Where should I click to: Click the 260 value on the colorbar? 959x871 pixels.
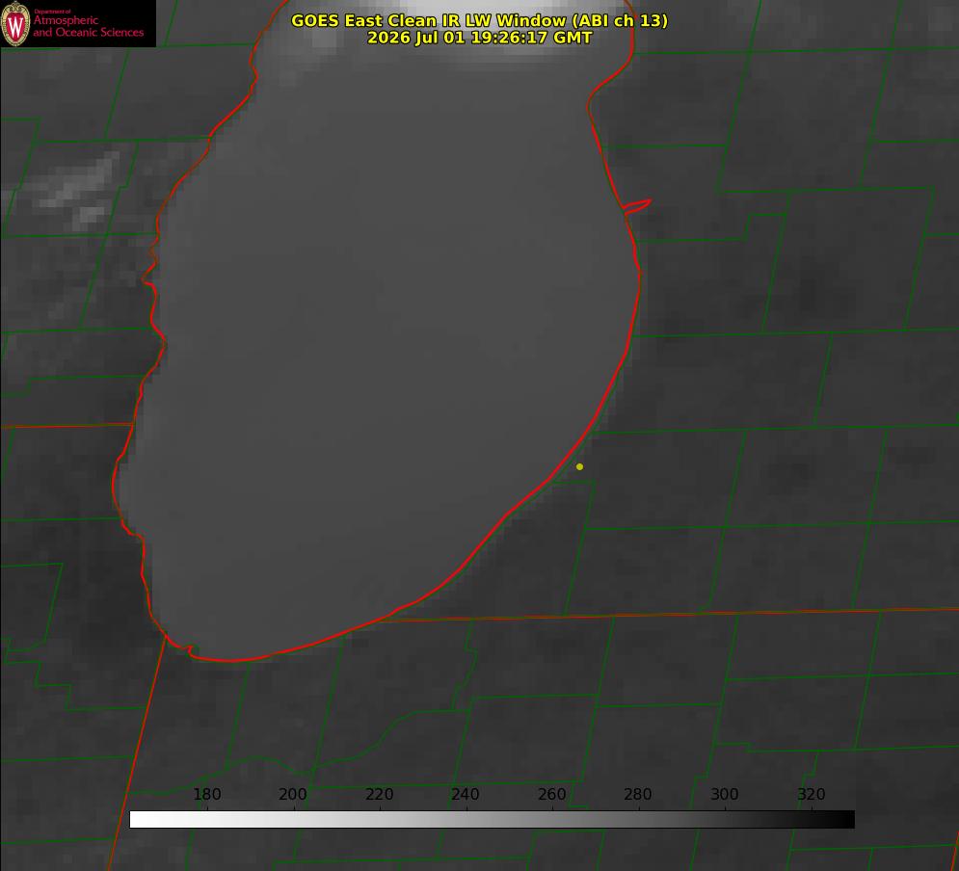[551, 794]
